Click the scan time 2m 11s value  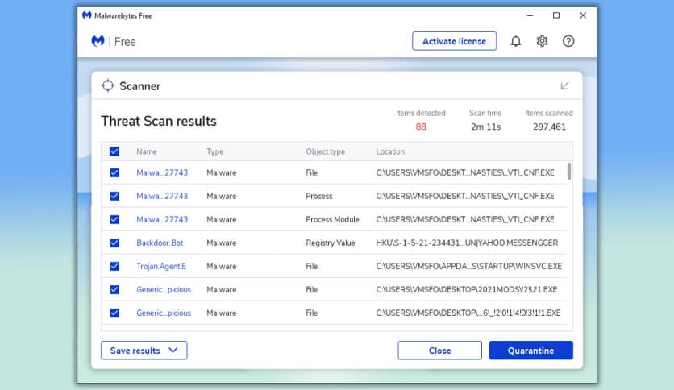point(485,127)
